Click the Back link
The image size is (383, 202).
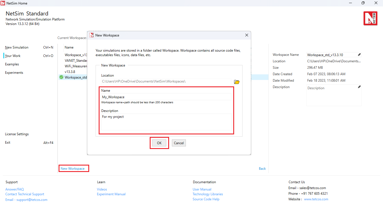(262, 169)
